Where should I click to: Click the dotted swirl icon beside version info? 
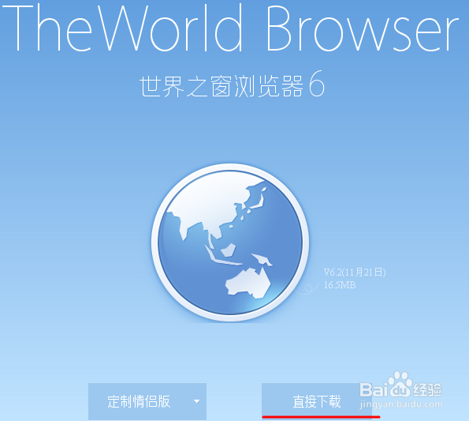pos(307,288)
